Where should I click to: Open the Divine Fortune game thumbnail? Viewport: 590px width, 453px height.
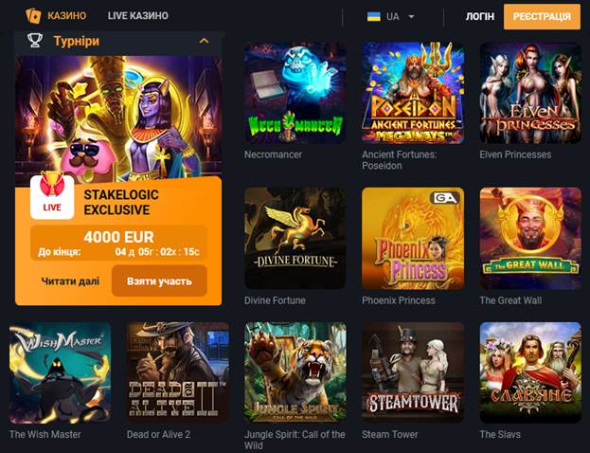coord(295,239)
